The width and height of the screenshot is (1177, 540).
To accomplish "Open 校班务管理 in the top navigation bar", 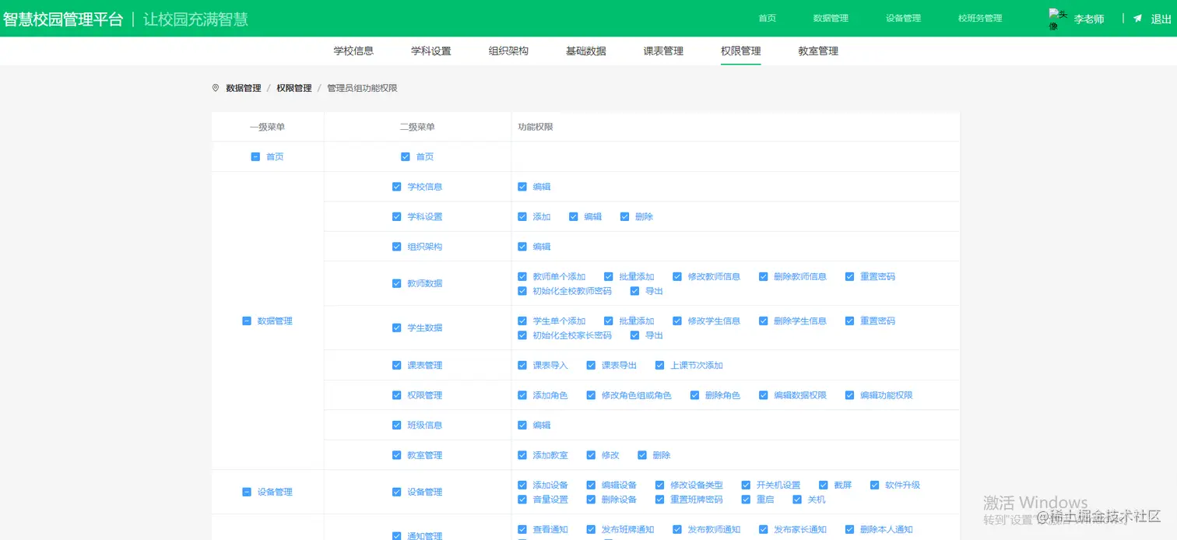I will coord(979,17).
